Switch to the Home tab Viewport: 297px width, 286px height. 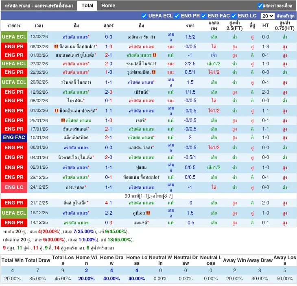[x=108, y=6]
